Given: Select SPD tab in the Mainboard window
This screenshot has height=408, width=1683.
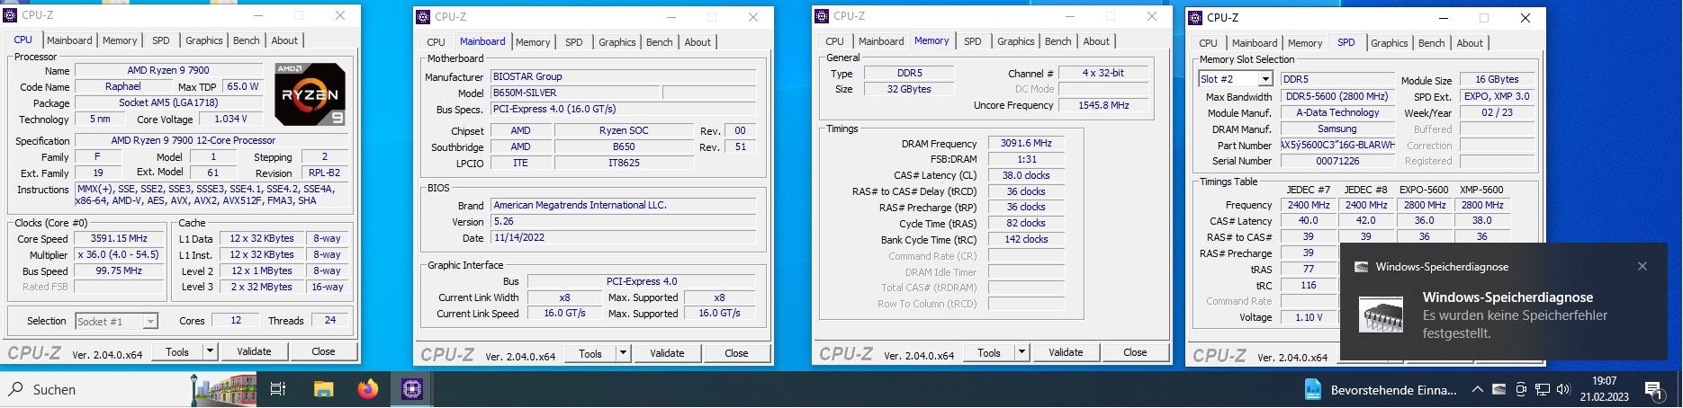Looking at the screenshot, I should 574,42.
